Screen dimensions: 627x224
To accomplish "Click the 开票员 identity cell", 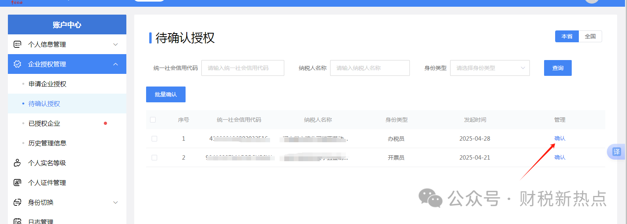I will click(396, 158).
